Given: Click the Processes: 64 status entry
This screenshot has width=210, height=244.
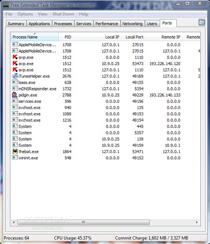Looking at the screenshot, I should (16, 238).
